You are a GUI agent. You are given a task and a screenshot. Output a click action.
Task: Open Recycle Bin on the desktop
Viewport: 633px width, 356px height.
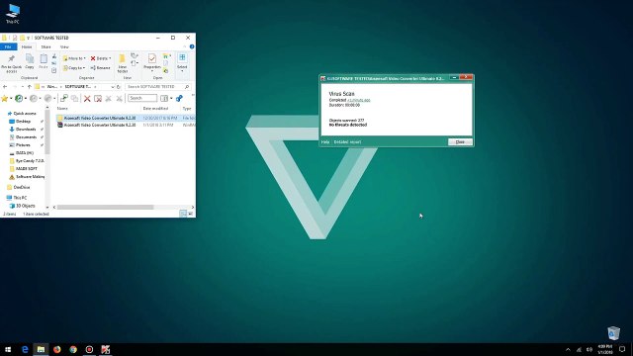coord(613,333)
